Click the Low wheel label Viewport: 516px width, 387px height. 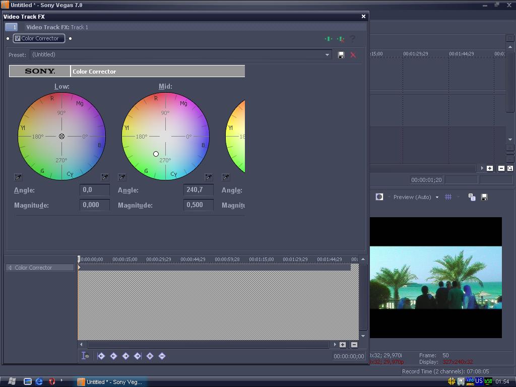coord(61,86)
